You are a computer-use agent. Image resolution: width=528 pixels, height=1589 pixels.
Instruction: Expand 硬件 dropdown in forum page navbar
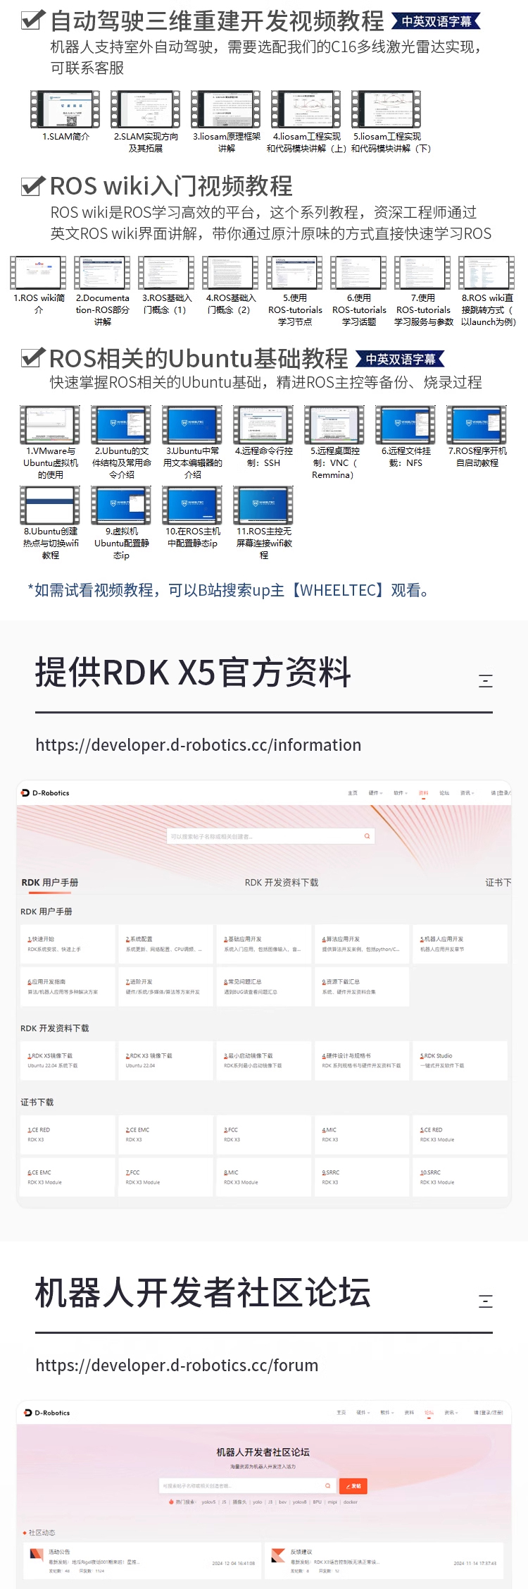click(x=363, y=1413)
